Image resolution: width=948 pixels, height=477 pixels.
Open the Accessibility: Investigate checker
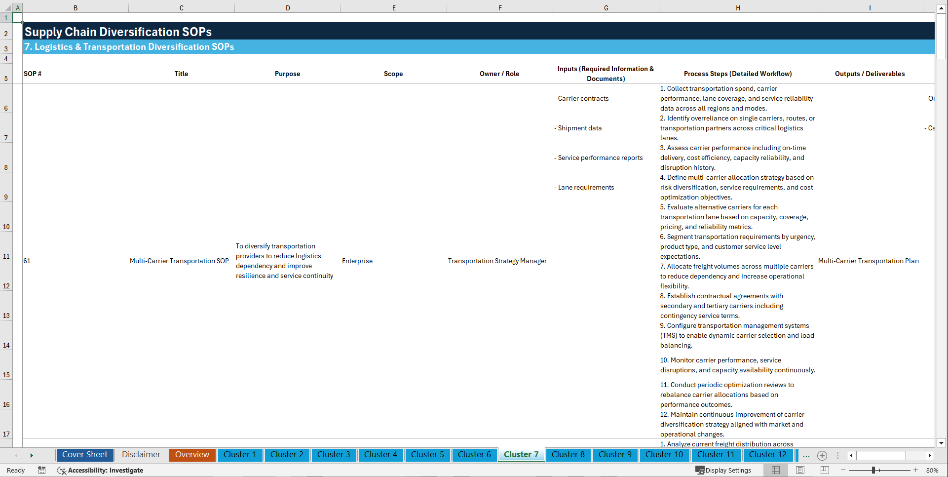click(x=100, y=470)
